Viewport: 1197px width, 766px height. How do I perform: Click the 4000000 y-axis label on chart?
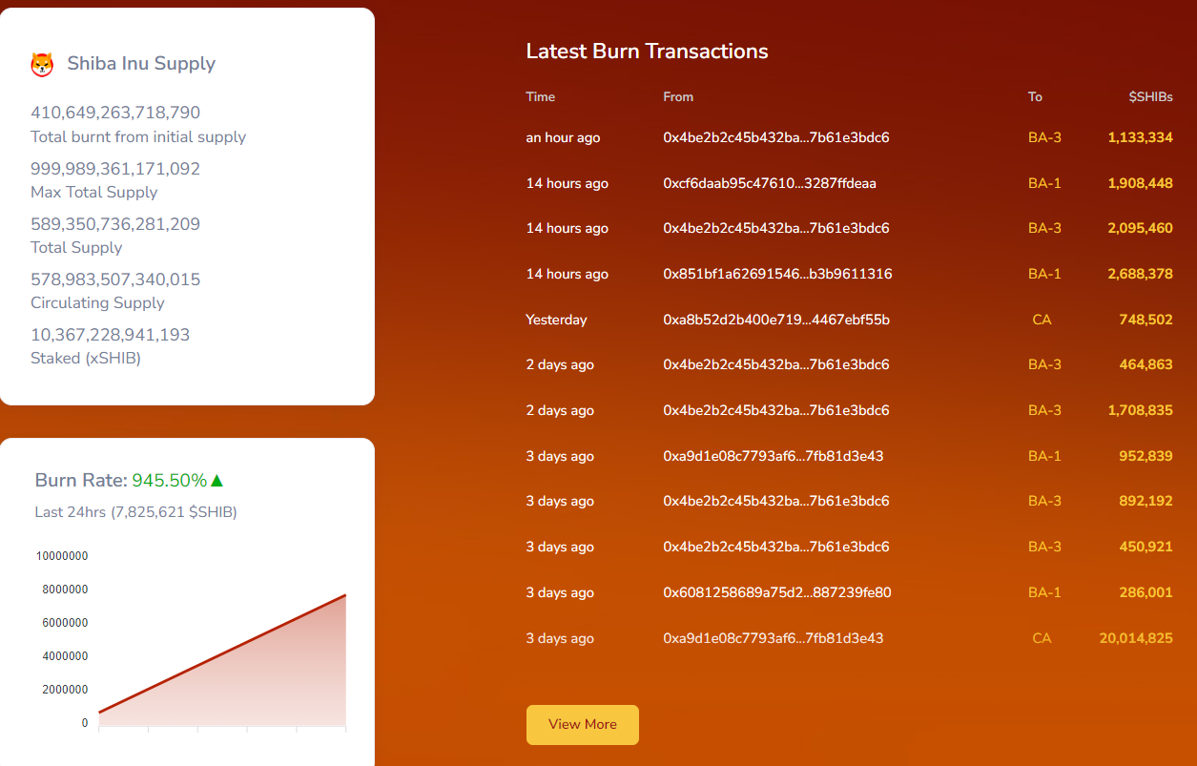coord(65,656)
